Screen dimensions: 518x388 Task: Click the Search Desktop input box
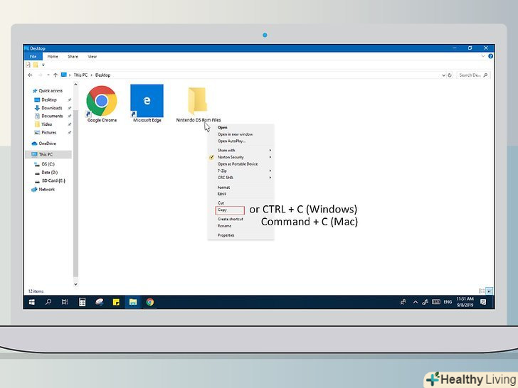pyautogui.click(x=473, y=75)
